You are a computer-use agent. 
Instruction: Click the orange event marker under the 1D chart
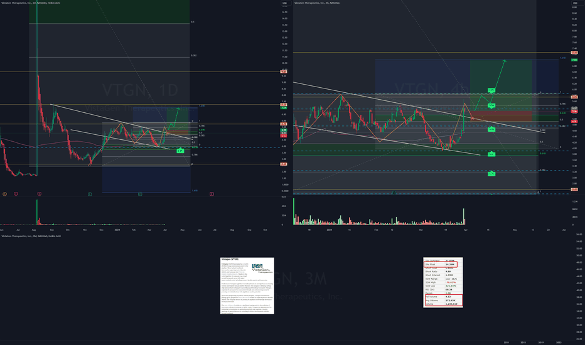[x=4, y=194]
